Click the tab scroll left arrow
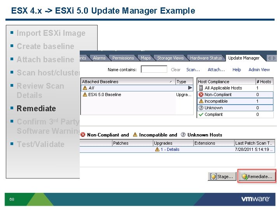280x210 pixels. point(269,58)
